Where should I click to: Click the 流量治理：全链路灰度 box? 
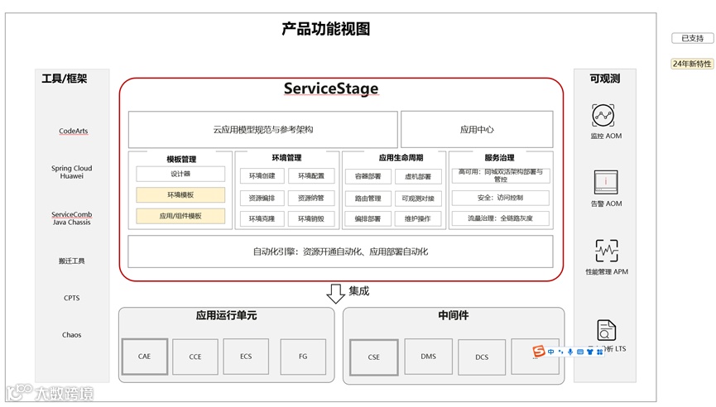click(x=501, y=218)
